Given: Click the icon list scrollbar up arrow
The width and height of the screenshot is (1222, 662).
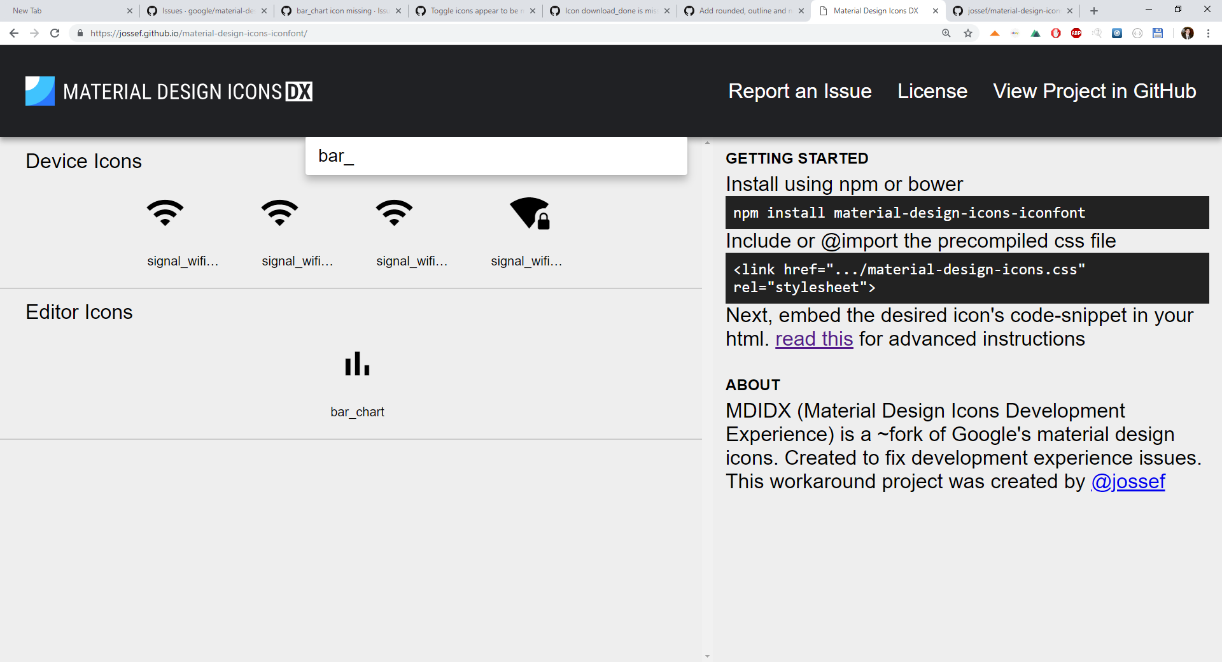Looking at the screenshot, I should [x=707, y=143].
